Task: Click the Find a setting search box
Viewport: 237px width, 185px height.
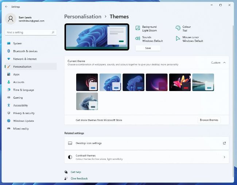Action: click(28, 33)
